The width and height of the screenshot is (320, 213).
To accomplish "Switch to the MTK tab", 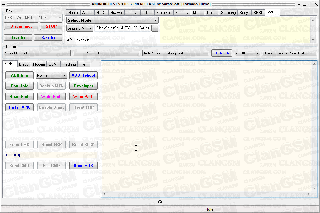I will [197, 13].
